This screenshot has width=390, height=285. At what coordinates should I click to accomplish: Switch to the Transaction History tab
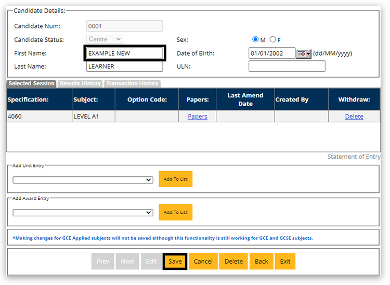(x=132, y=84)
